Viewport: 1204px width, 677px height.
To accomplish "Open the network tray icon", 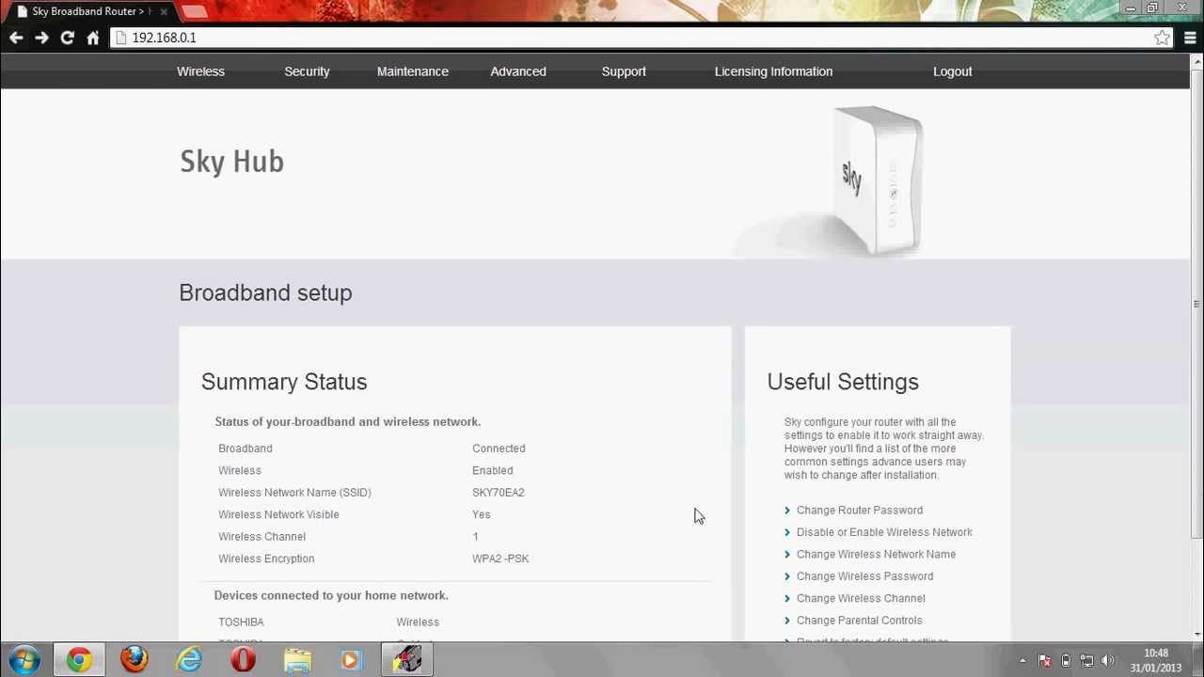I will [1086, 661].
